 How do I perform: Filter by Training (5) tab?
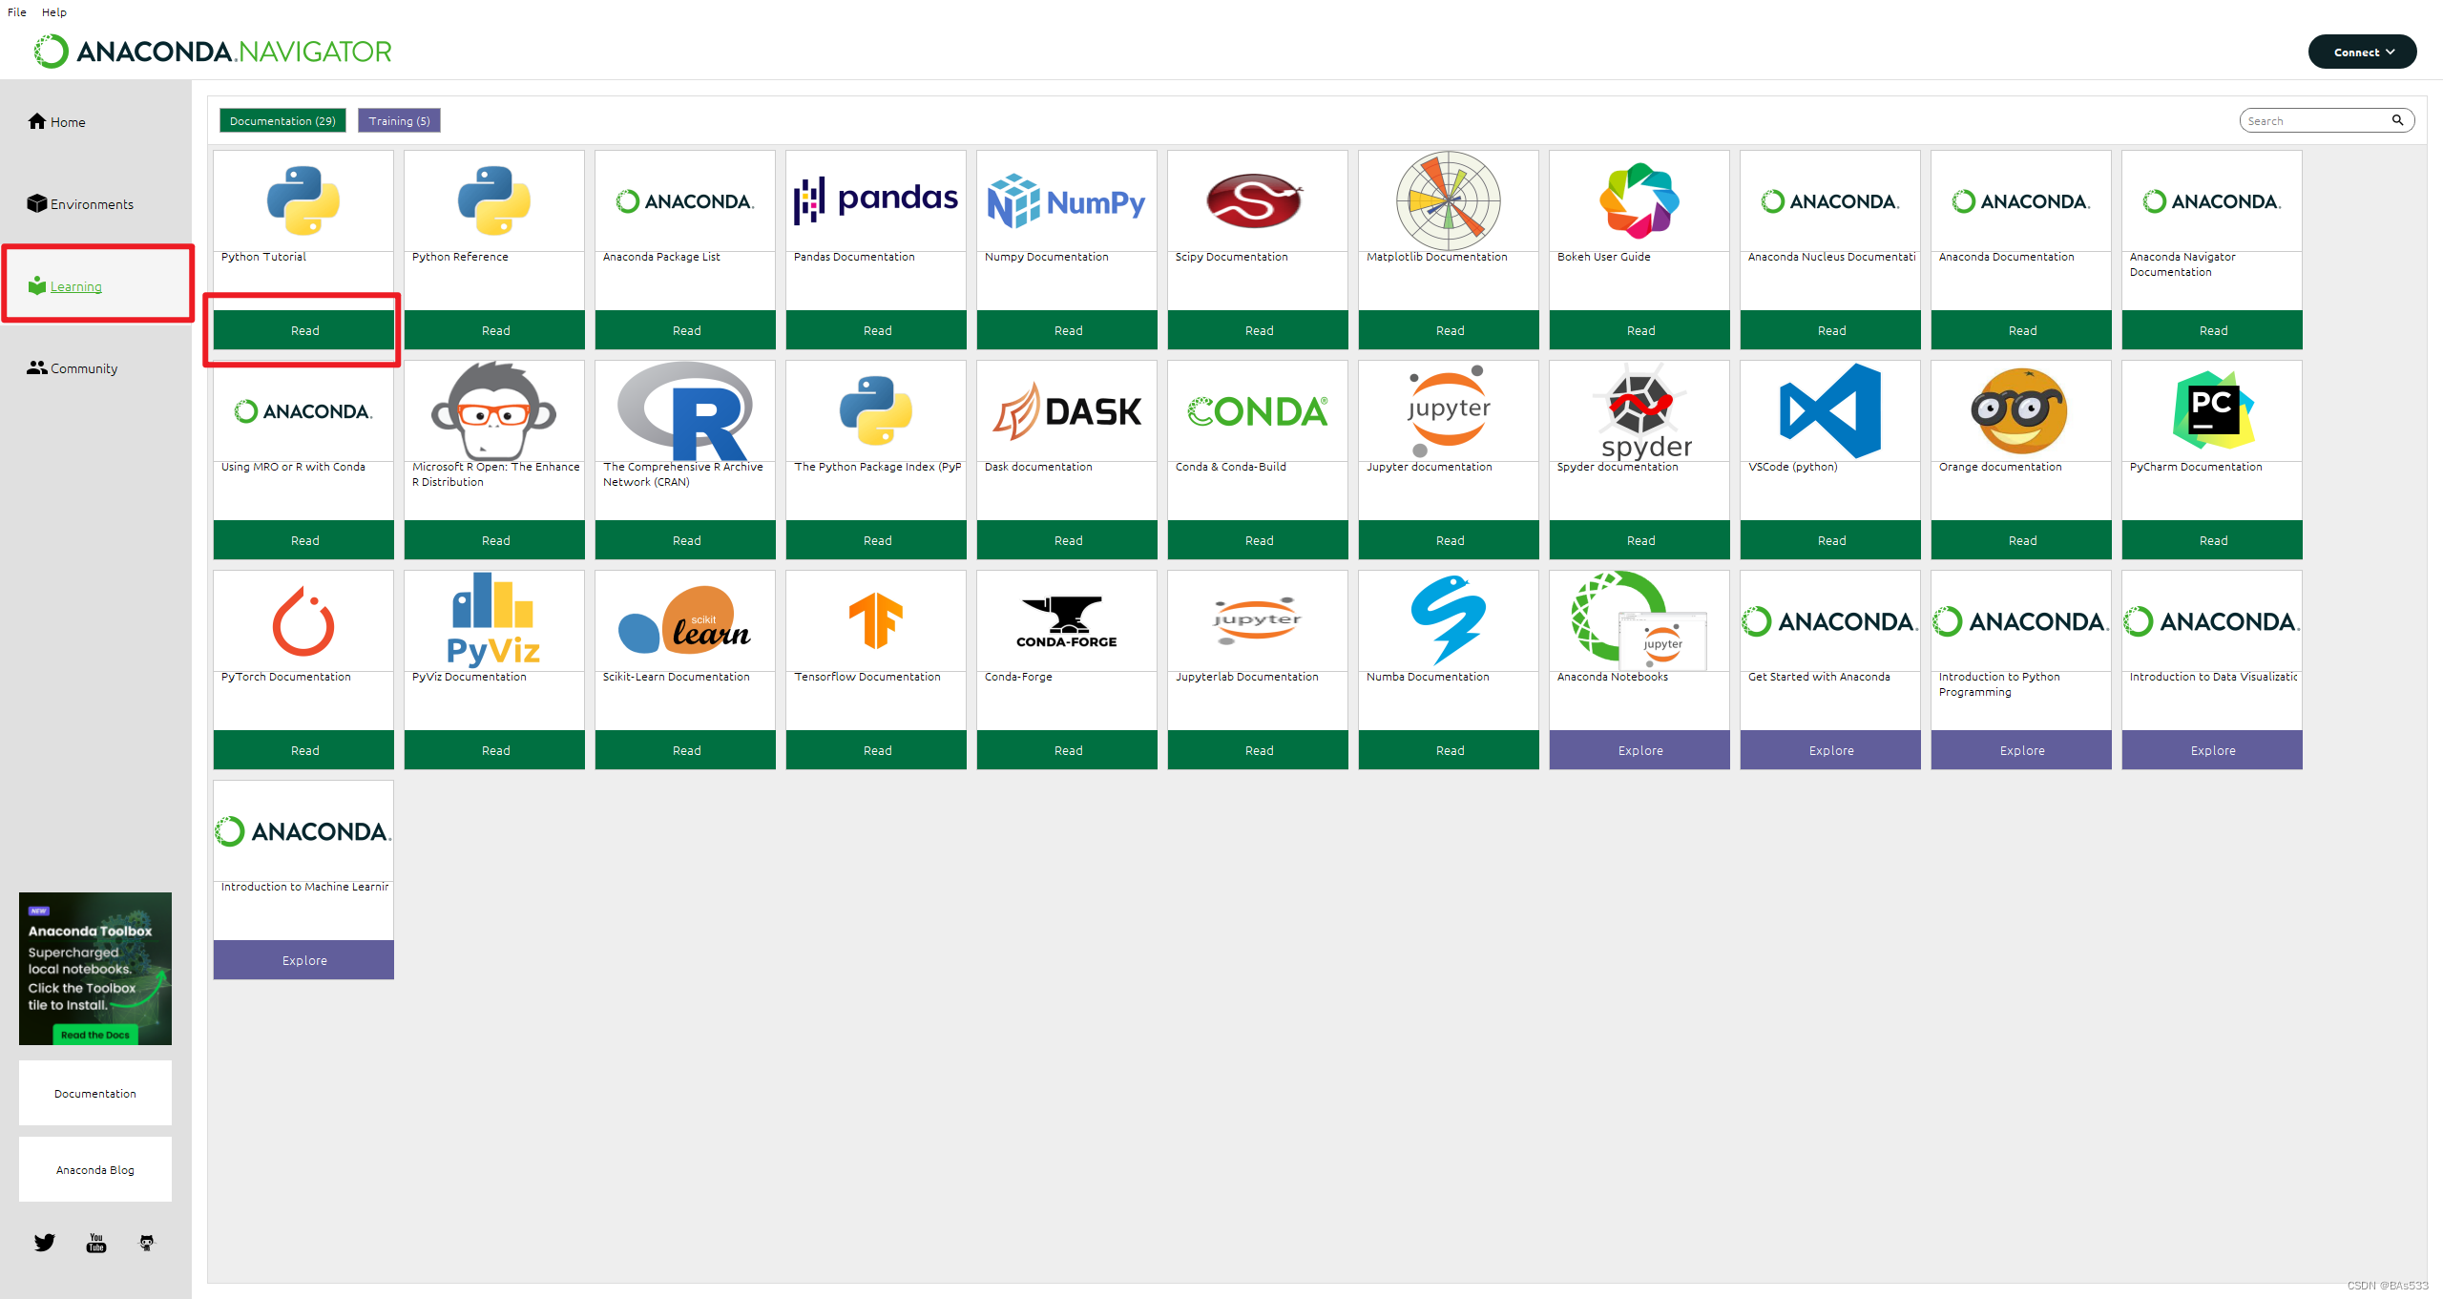click(x=399, y=120)
